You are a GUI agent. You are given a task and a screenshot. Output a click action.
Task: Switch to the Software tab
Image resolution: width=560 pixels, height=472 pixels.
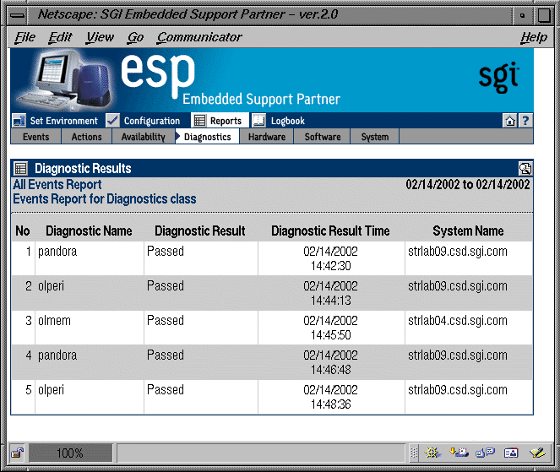pyautogui.click(x=323, y=137)
